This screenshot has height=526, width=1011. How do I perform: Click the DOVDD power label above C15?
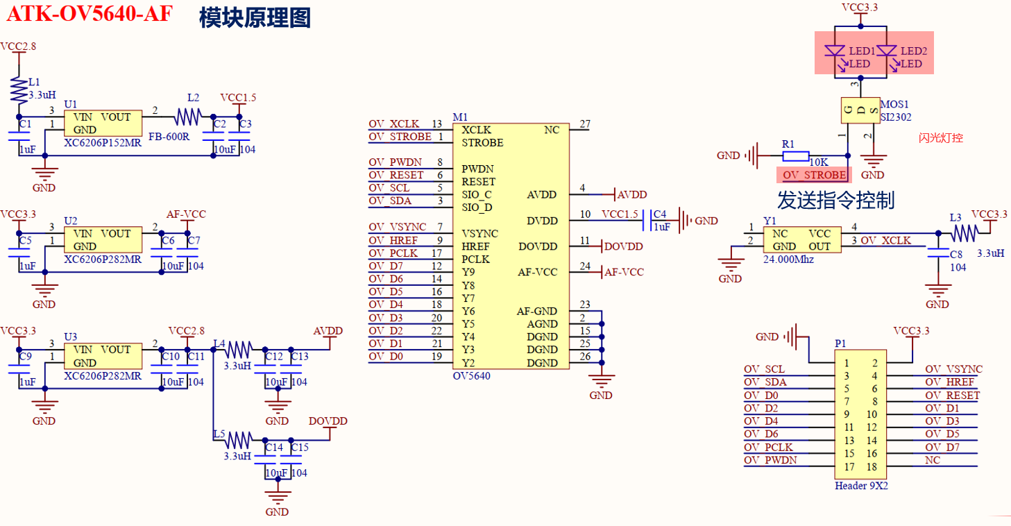[x=328, y=421]
